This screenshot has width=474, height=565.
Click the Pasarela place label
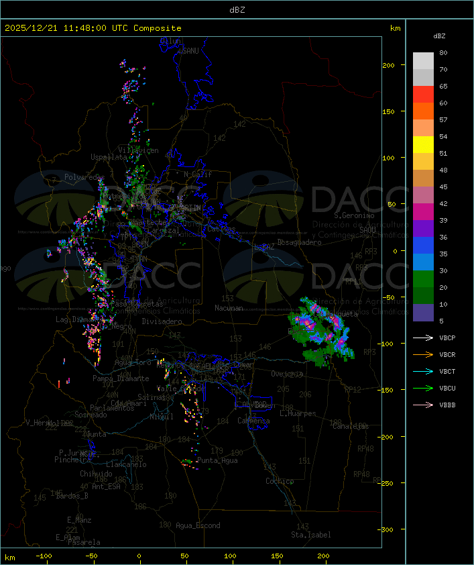(x=84, y=542)
